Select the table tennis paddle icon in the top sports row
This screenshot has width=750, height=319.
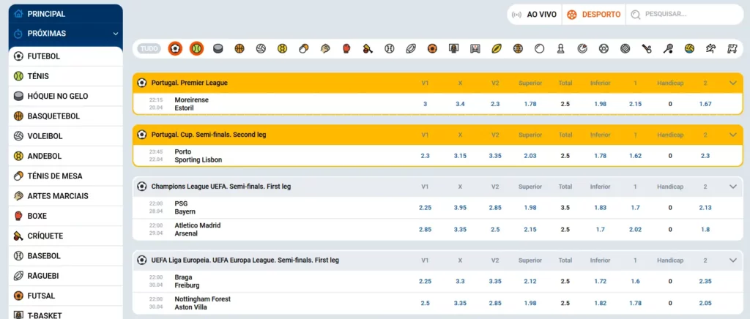(x=304, y=49)
